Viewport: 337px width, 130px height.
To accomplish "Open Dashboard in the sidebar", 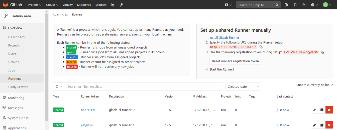I will 16,37.
